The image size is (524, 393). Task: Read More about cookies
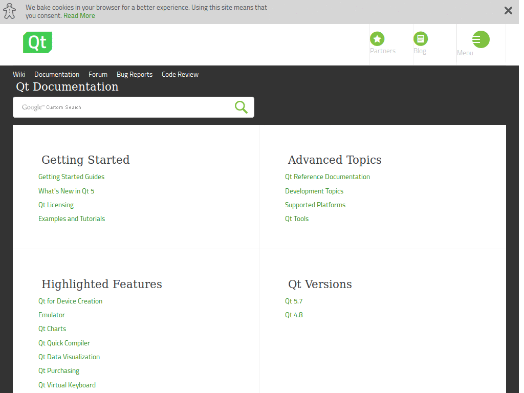coord(79,15)
